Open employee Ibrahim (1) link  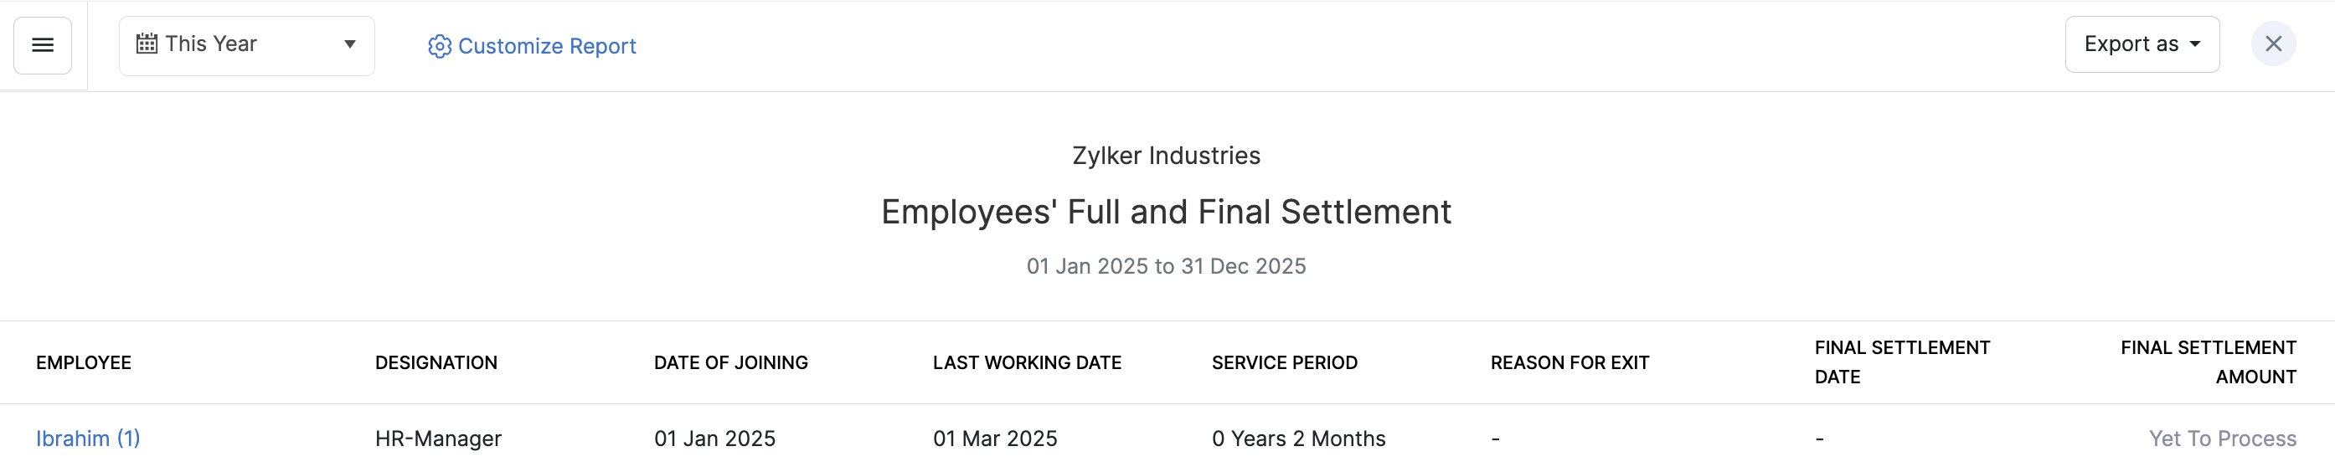(x=88, y=439)
